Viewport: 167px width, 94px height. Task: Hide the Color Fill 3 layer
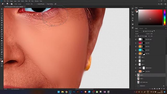136,46
